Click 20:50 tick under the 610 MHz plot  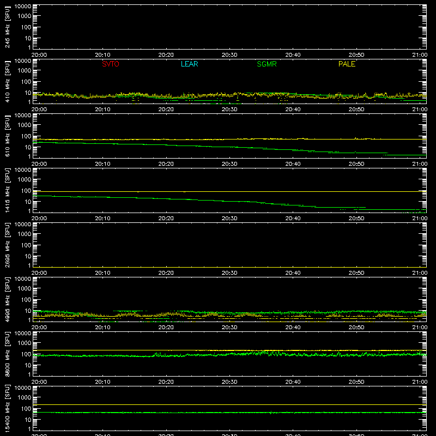(356, 164)
